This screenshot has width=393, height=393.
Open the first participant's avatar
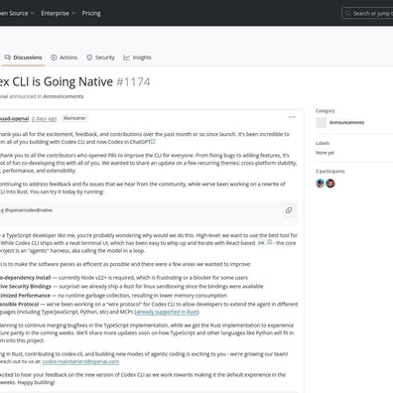coord(320,184)
